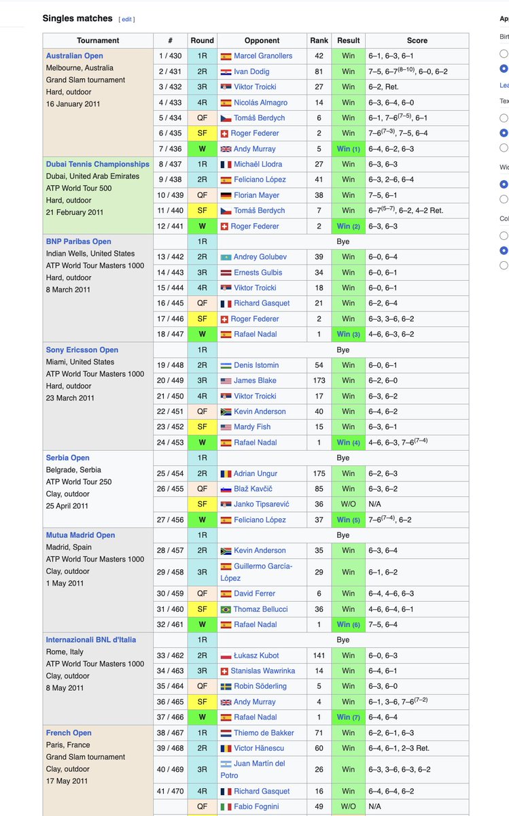Open the Australian Open tournament link
The height and width of the screenshot is (816, 509).
pyautogui.click(x=75, y=56)
